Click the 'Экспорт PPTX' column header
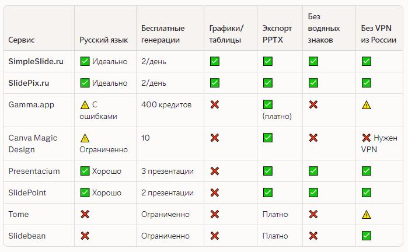 277,34
